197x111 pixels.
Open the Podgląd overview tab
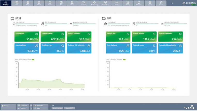point(6,3)
